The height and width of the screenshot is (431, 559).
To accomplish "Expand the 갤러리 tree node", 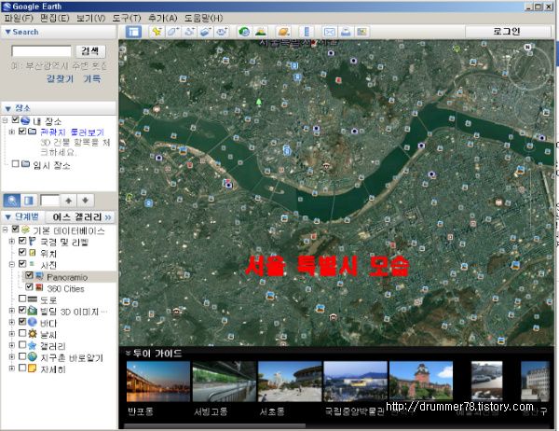I will (11, 345).
